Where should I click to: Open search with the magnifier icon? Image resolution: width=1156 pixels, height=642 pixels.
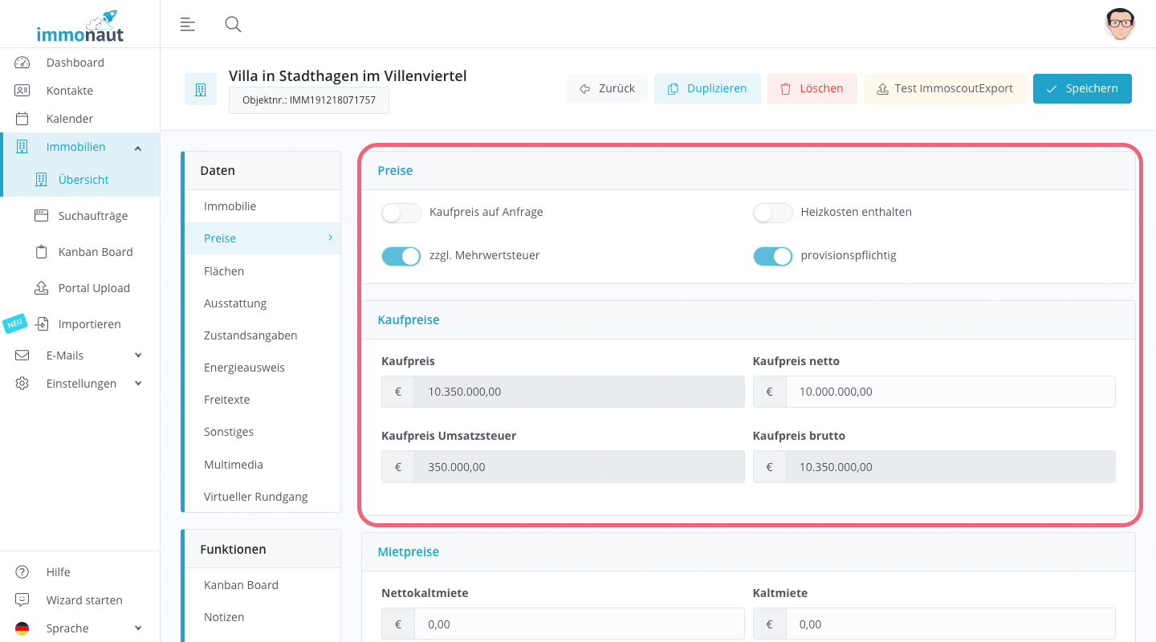[233, 24]
